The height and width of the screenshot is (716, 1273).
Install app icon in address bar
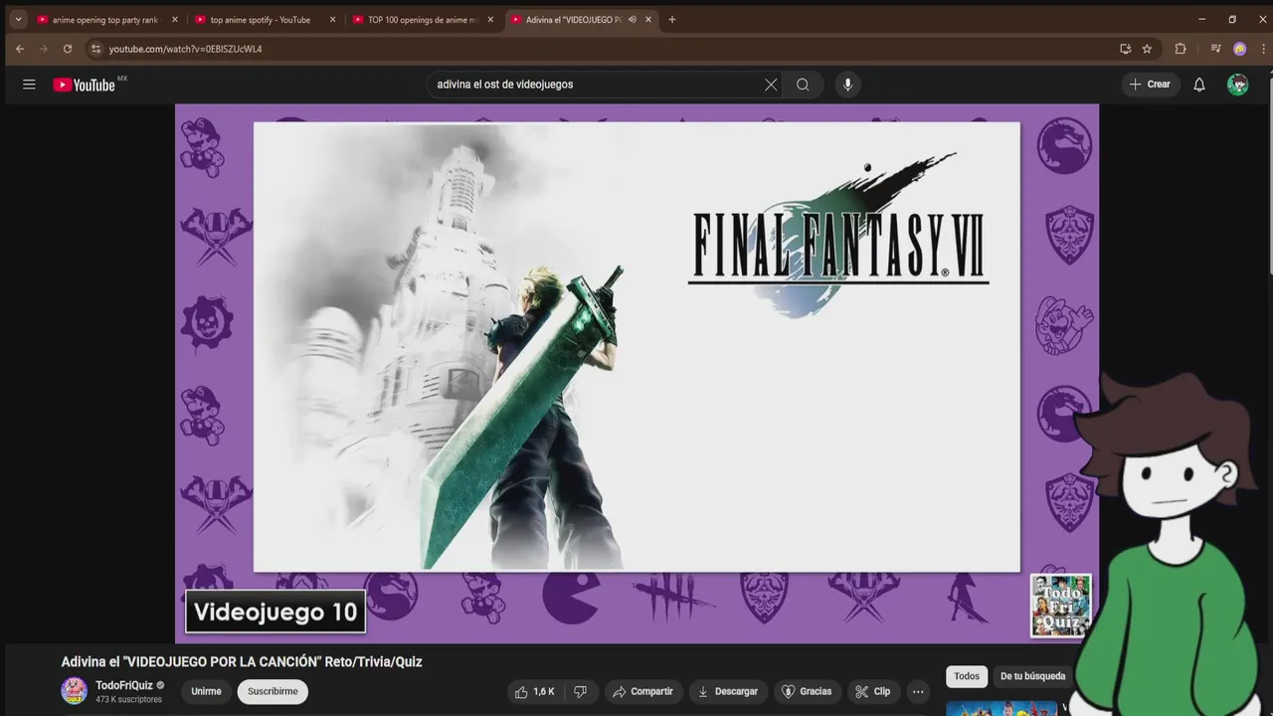point(1125,49)
